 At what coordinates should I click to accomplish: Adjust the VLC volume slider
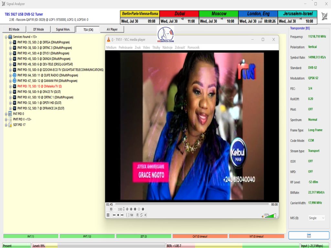pos(270,216)
